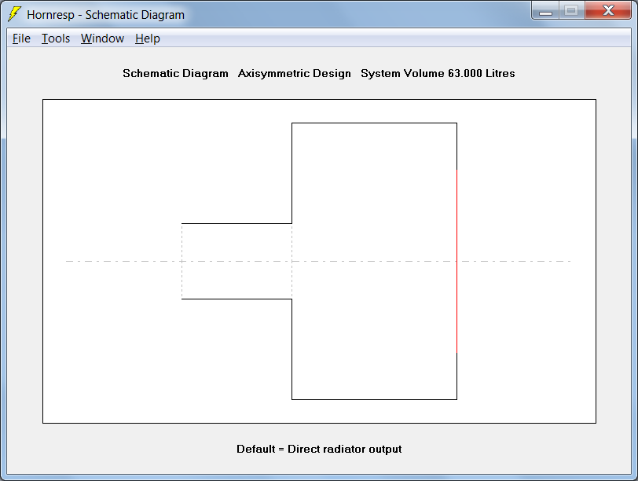Open the Window menu
This screenshot has width=638, height=481.
(102, 39)
